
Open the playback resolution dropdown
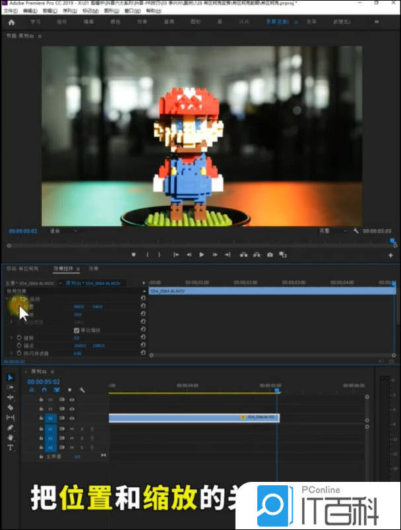pyautogui.click(x=332, y=231)
